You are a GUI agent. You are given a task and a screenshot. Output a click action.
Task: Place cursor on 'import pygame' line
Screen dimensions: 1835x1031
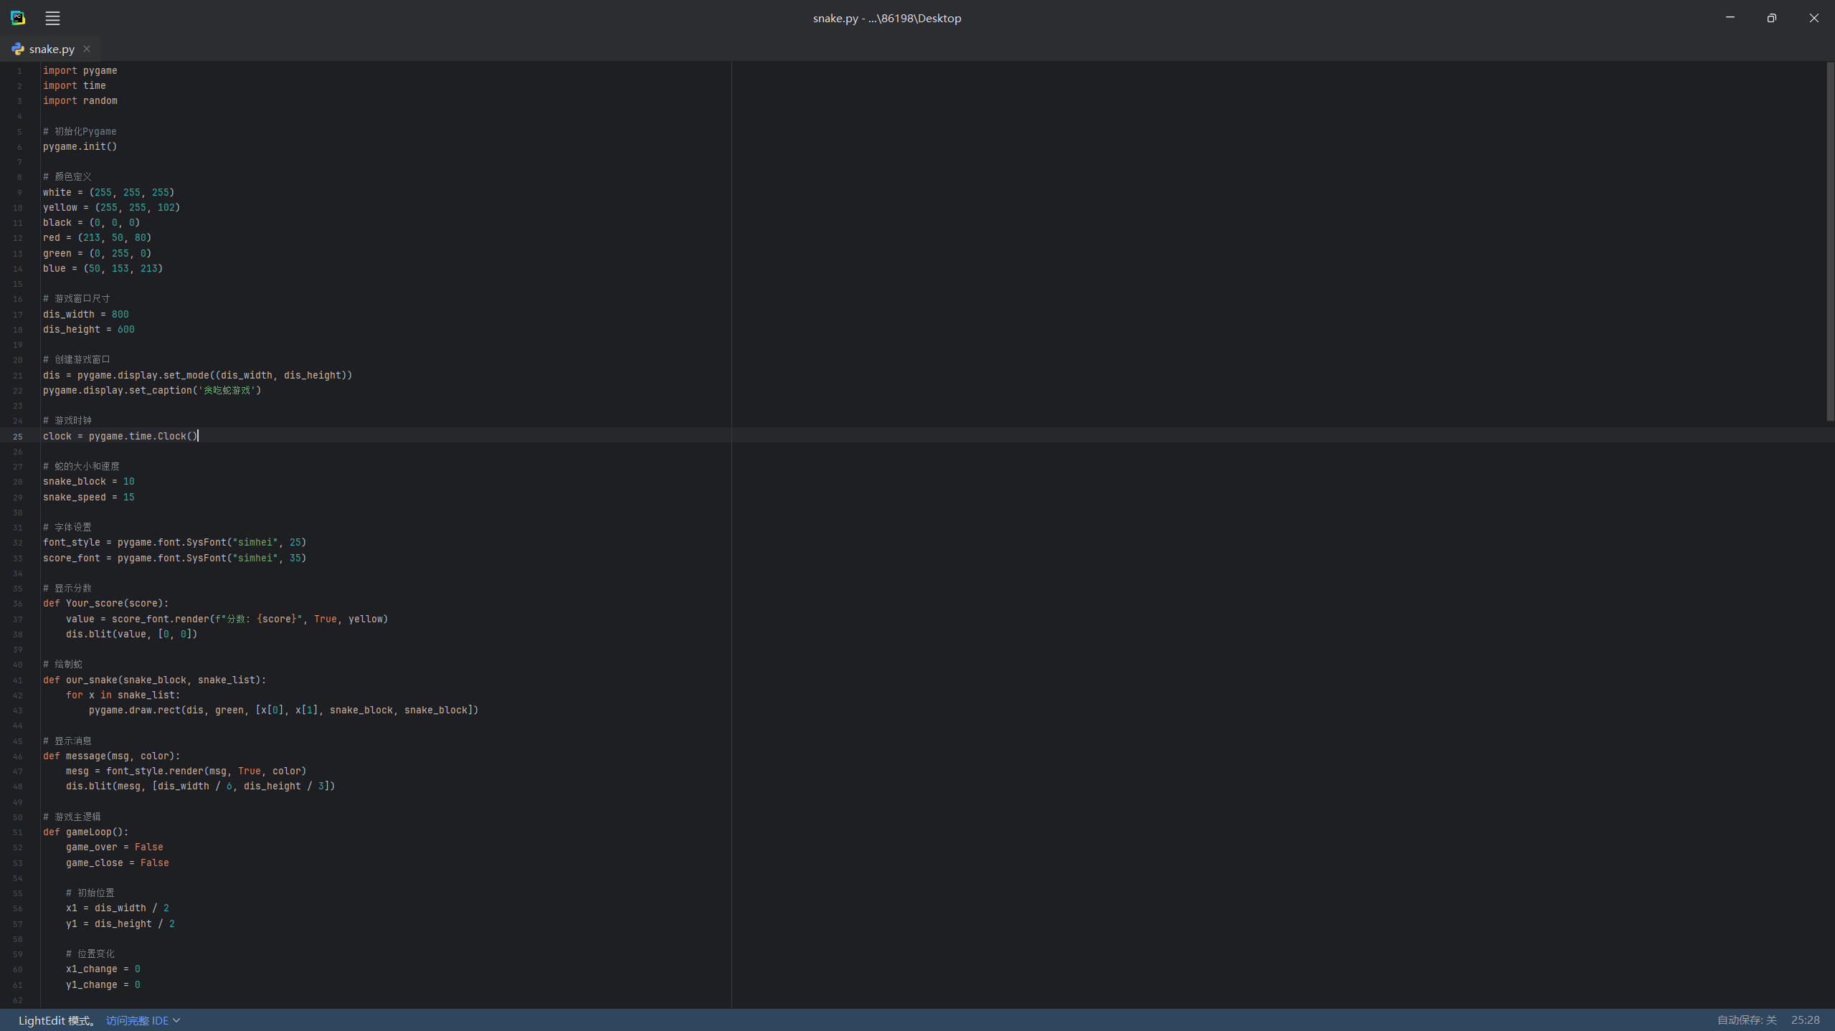tap(80, 70)
